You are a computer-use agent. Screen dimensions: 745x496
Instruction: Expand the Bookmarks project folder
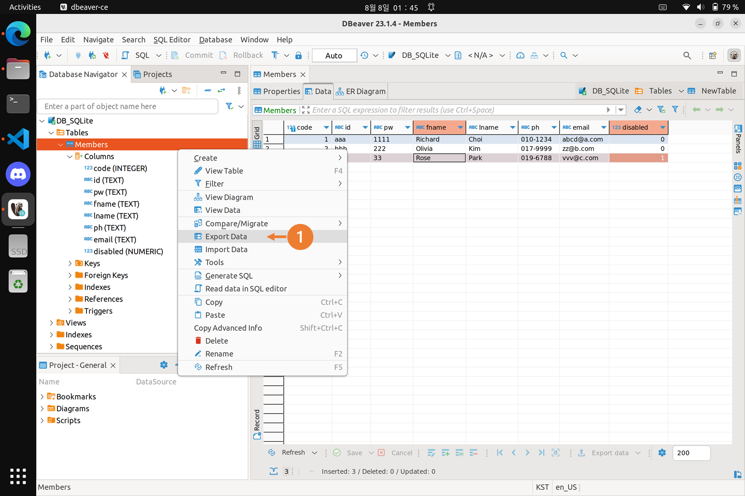click(x=42, y=397)
